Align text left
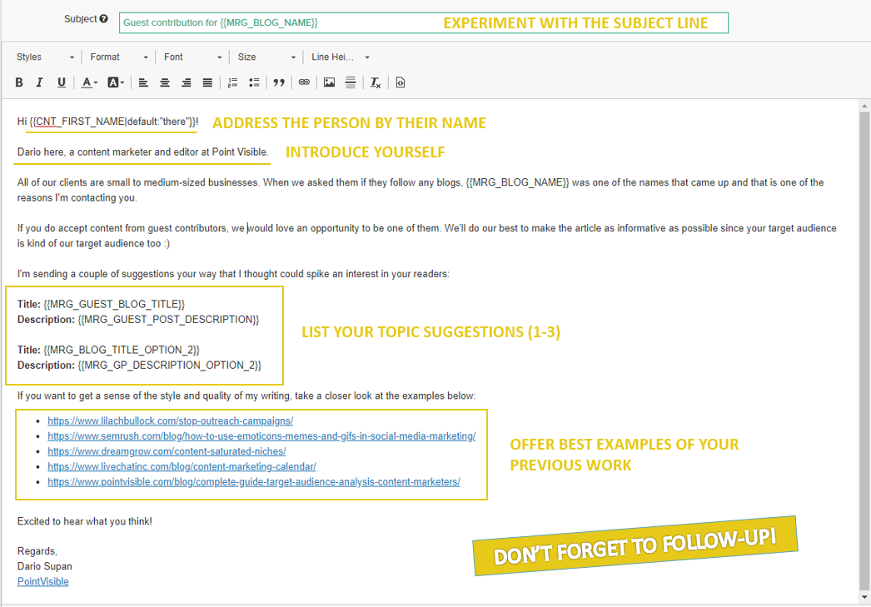 pyautogui.click(x=143, y=82)
